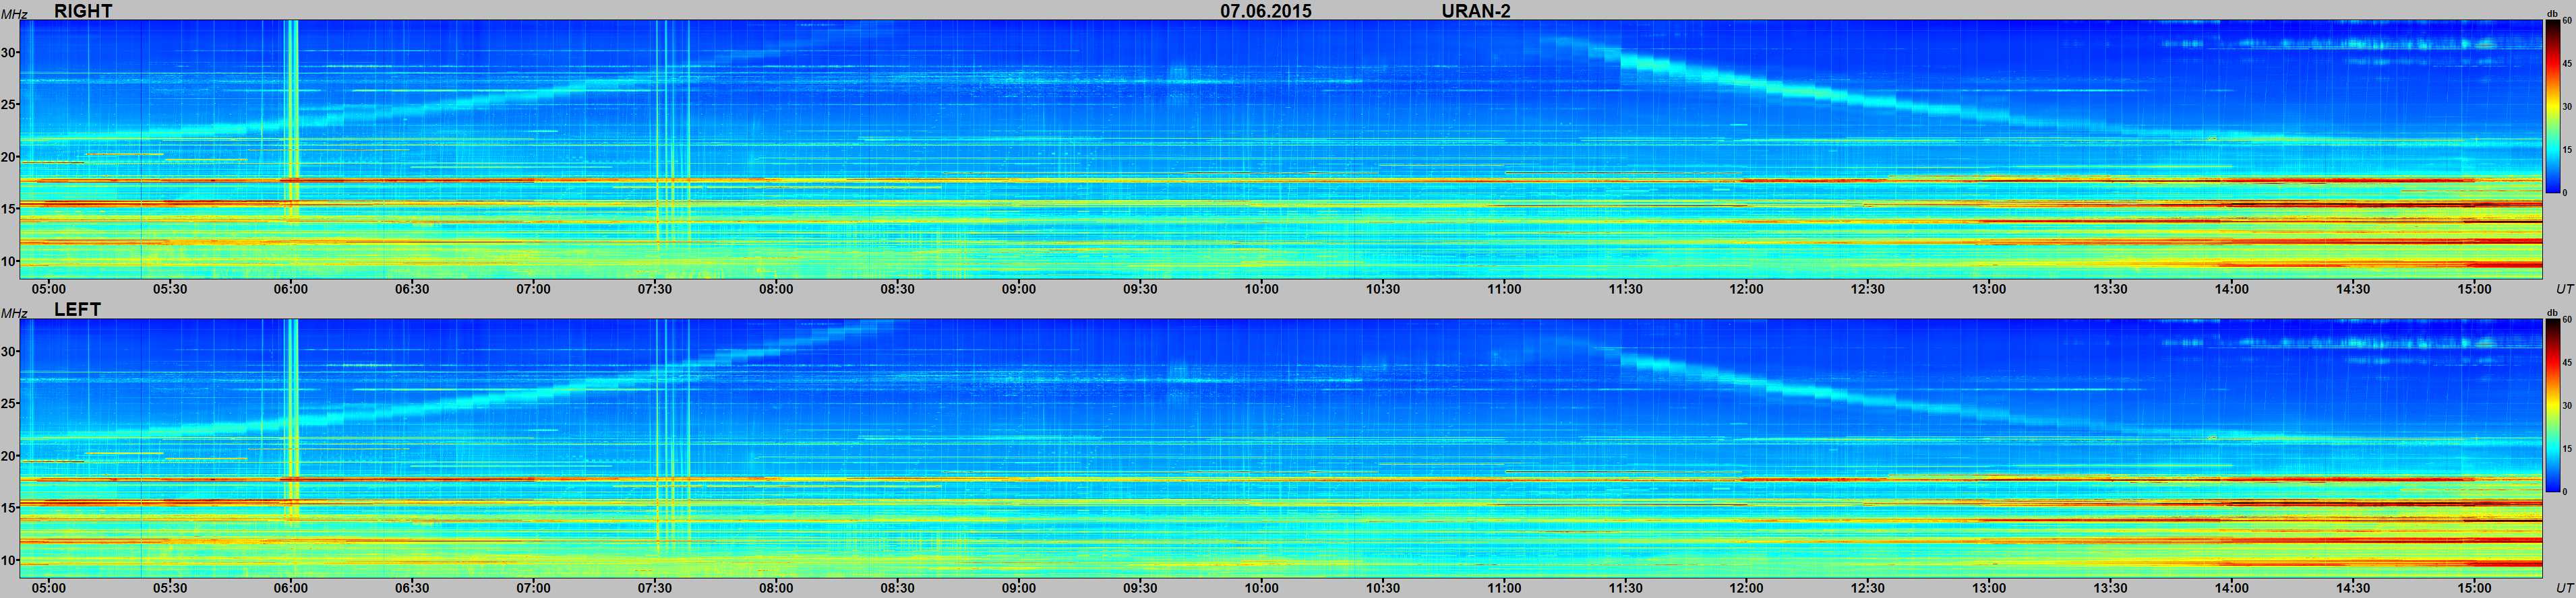Image resolution: width=2576 pixels, height=598 pixels.
Task: Select the 07:30 time tick under RIGHT panel
Action: point(655,290)
